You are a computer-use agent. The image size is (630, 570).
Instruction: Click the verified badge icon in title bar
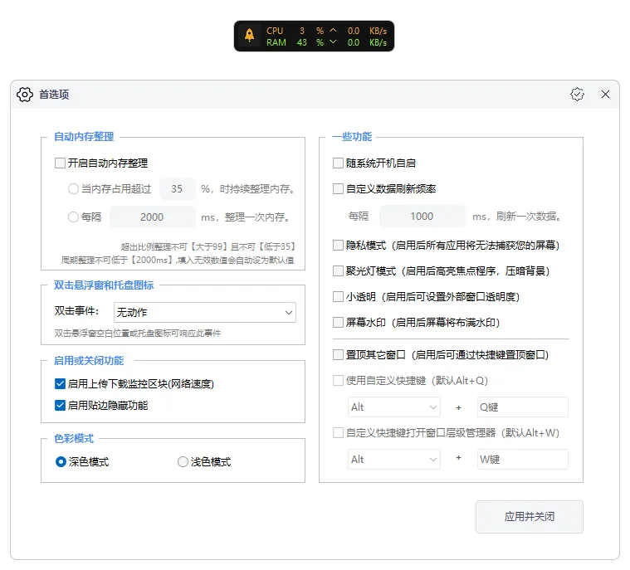tap(577, 95)
